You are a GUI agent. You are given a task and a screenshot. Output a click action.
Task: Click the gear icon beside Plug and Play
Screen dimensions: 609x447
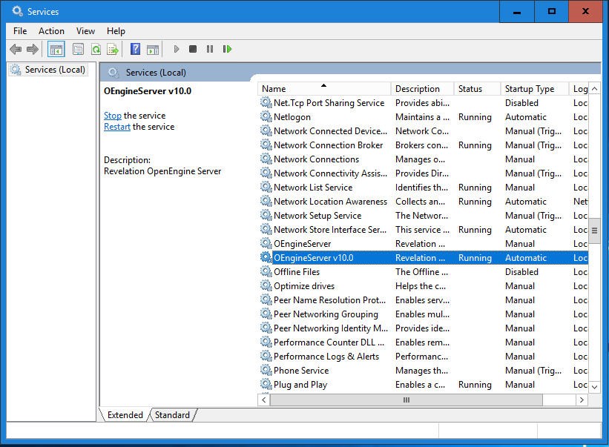[266, 384]
